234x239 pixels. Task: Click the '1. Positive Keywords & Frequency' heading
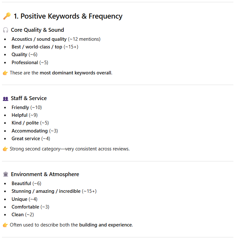point(68,16)
